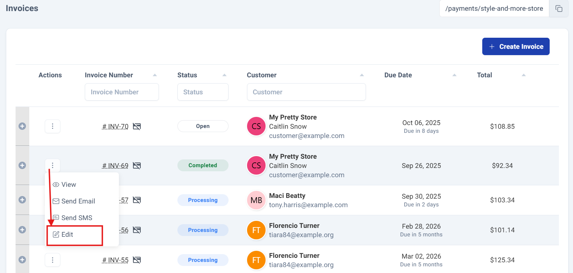Click the email-not-sent icon in Maci Beatty row

pyautogui.click(x=137, y=200)
